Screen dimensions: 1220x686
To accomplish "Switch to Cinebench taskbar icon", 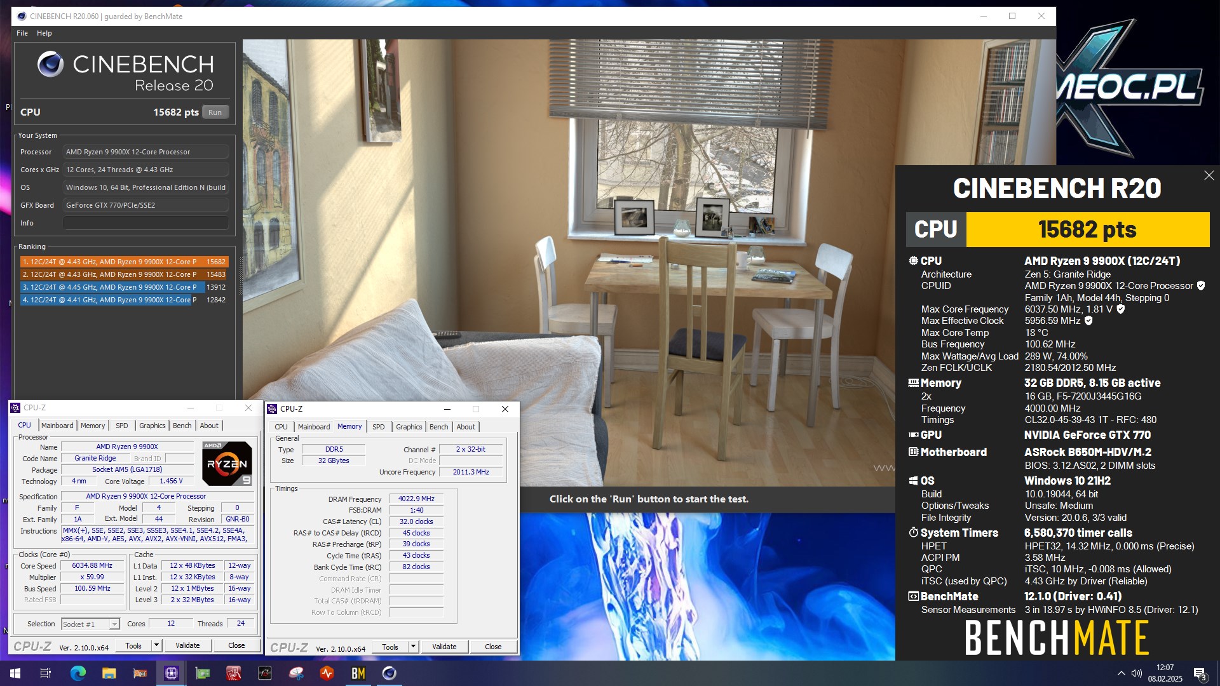I will pos(390,673).
